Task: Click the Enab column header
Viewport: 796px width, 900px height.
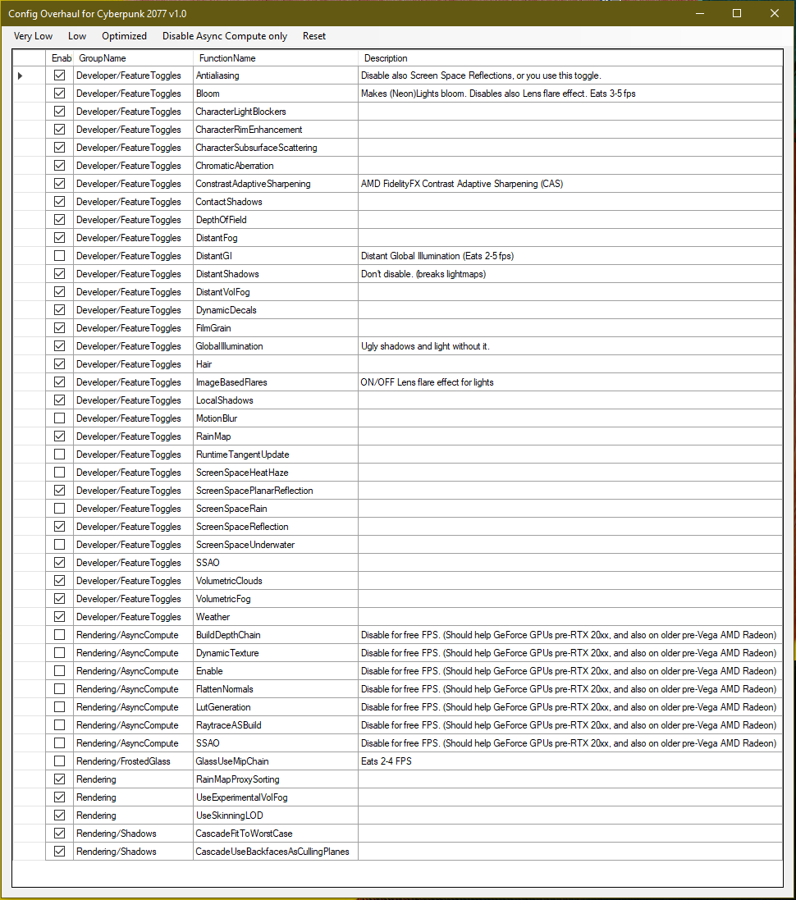Action: point(60,58)
